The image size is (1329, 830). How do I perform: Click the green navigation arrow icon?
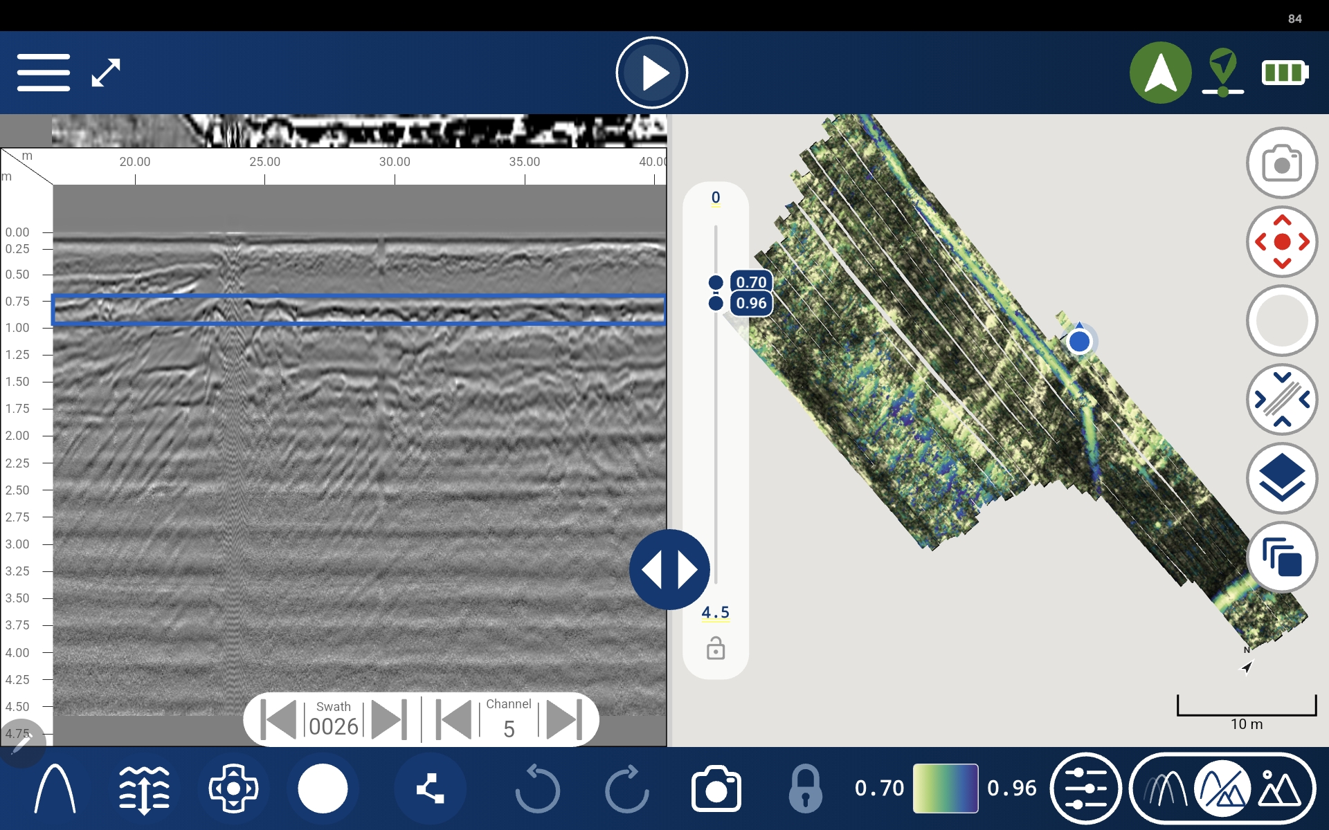[x=1160, y=73]
